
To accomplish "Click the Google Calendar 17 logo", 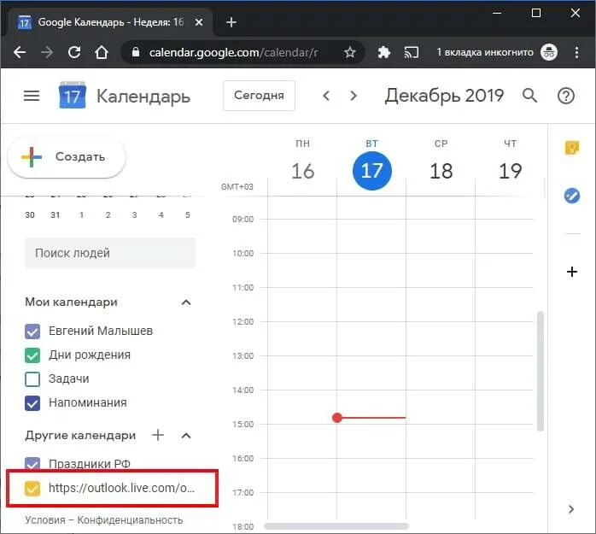I will (73, 95).
